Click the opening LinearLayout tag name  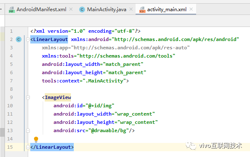51,39
